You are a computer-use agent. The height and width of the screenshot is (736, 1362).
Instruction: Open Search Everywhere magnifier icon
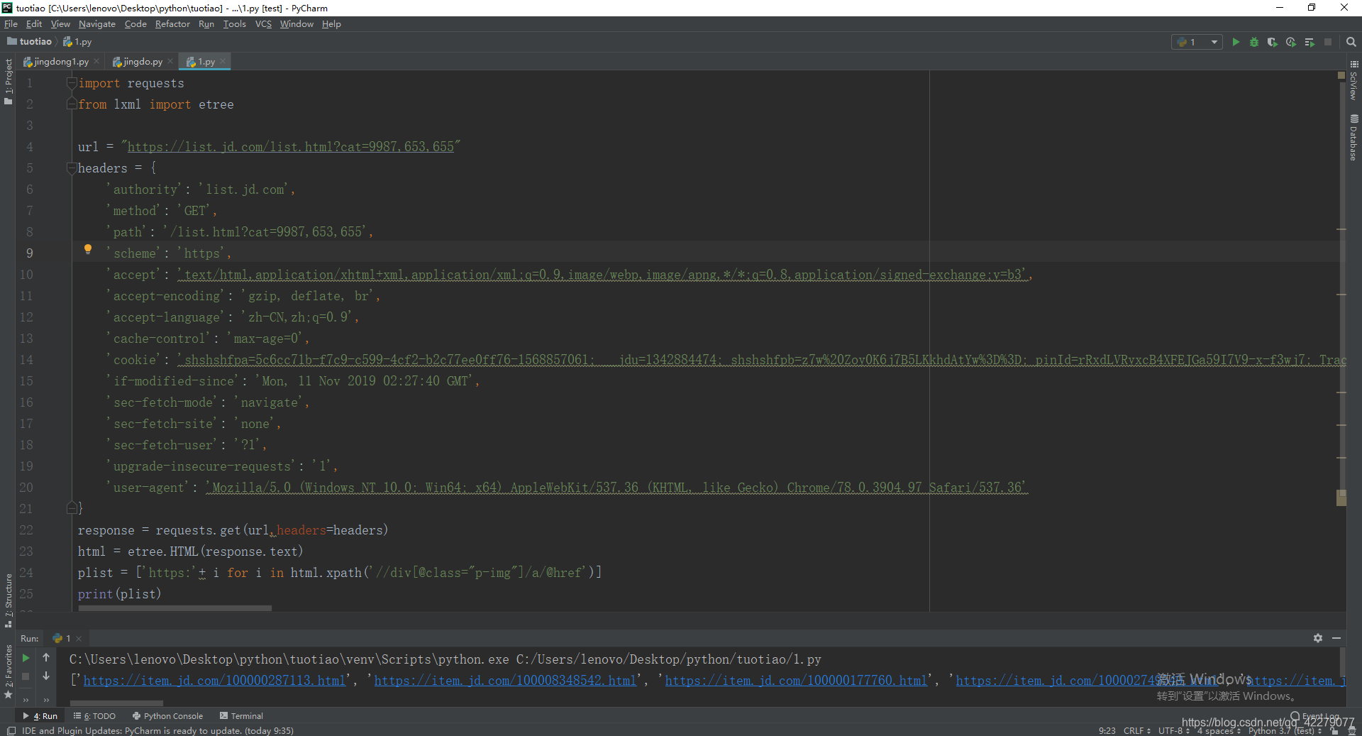(x=1351, y=42)
